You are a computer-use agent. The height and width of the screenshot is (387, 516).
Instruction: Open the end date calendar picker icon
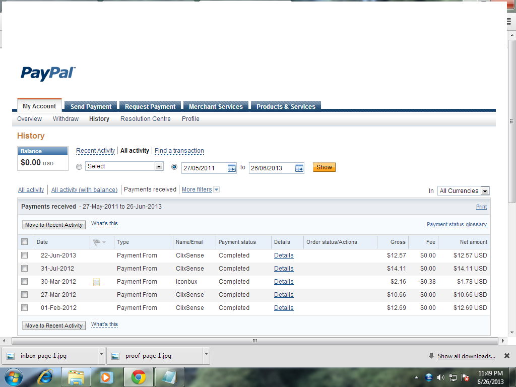pos(299,168)
